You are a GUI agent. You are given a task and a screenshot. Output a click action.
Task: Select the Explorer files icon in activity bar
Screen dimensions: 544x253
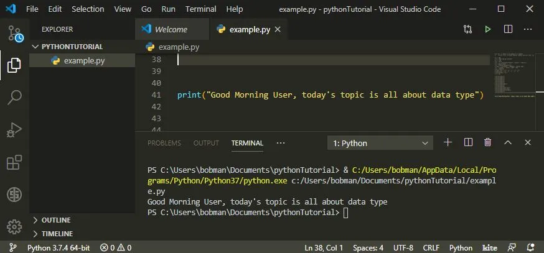coord(14,65)
